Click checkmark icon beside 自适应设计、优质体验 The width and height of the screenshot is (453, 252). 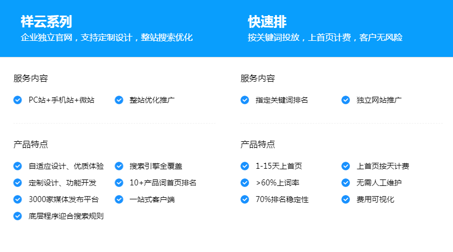point(18,166)
